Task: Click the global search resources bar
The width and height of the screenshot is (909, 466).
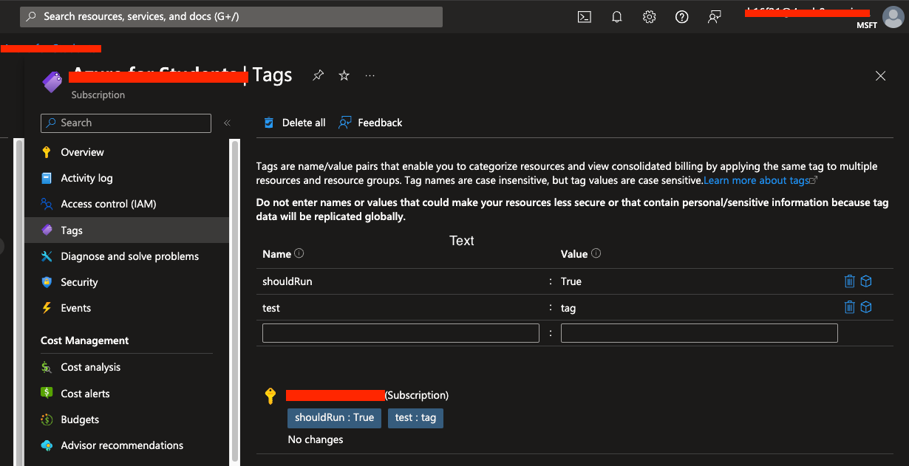Action: 231,16
